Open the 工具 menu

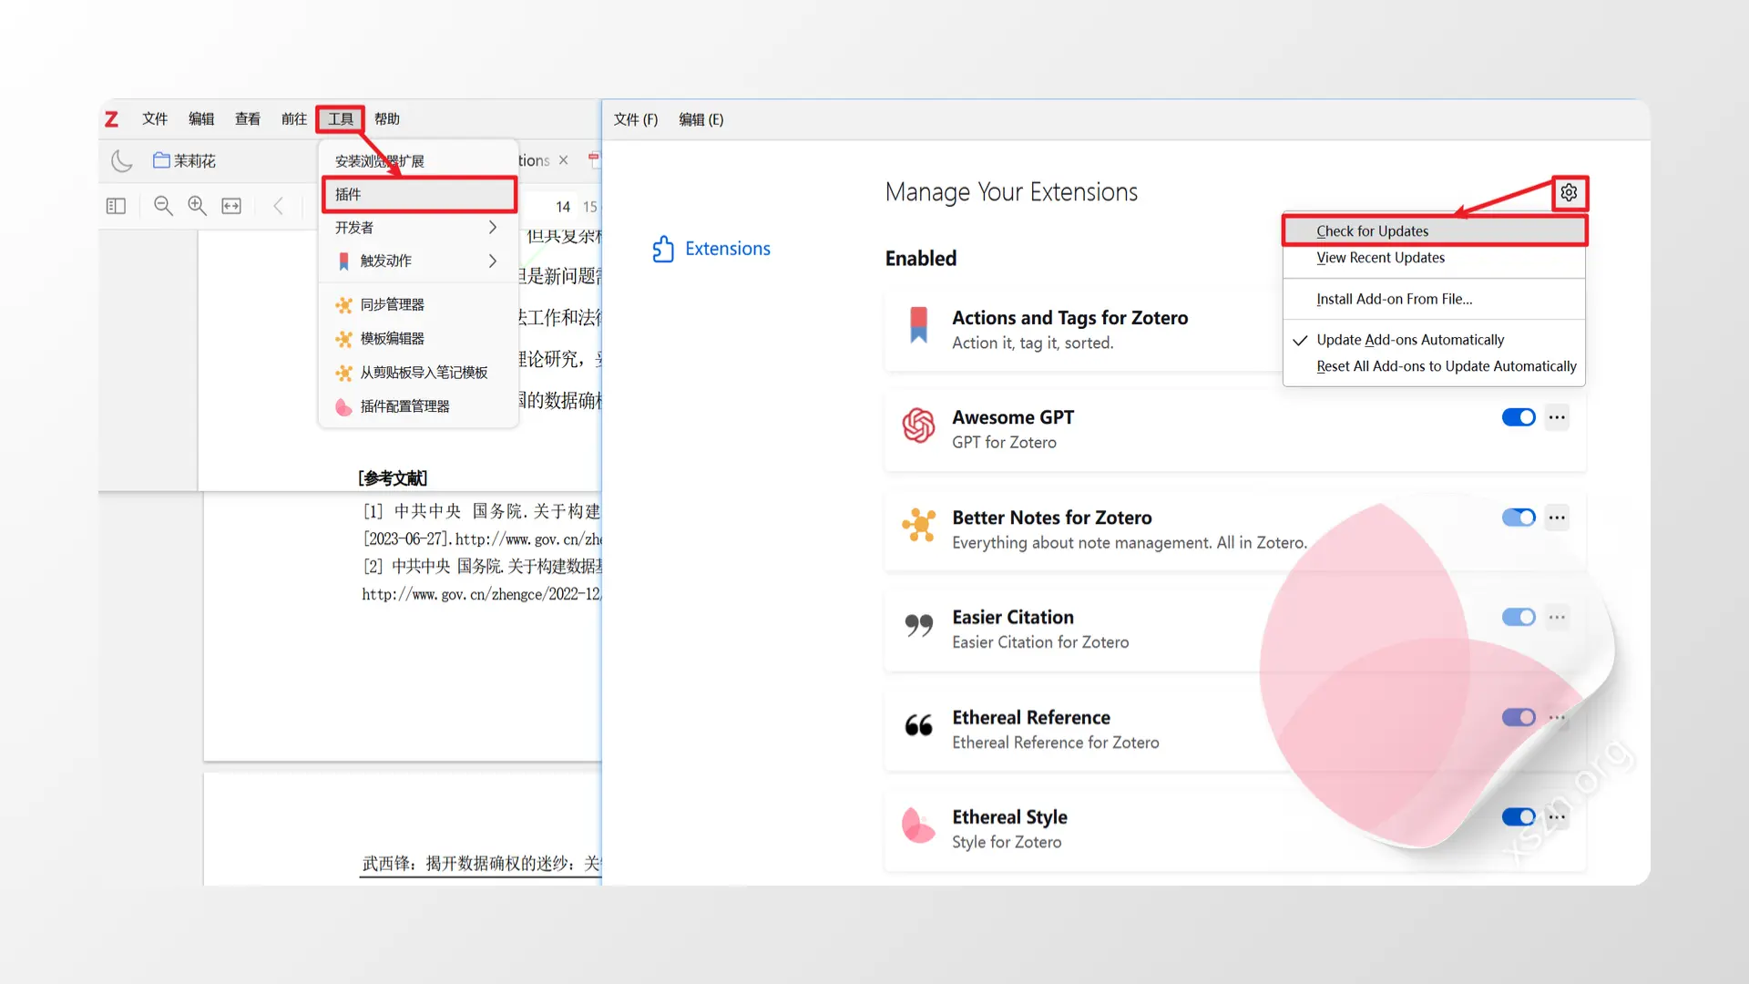click(341, 119)
